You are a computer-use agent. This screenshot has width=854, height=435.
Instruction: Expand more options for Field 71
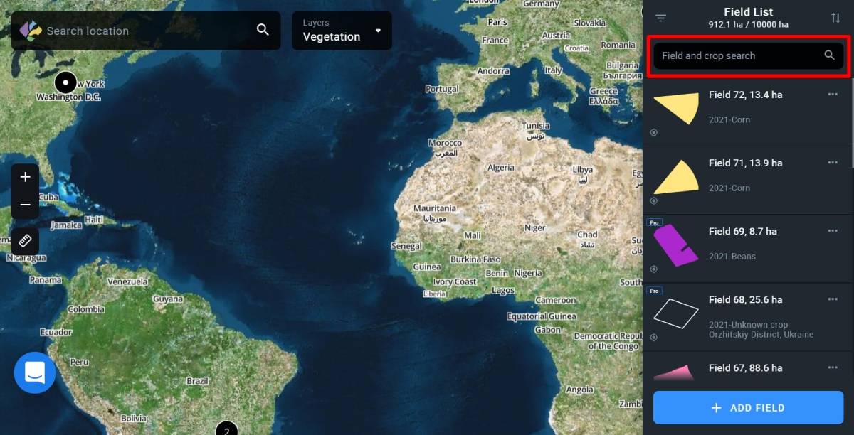click(833, 163)
